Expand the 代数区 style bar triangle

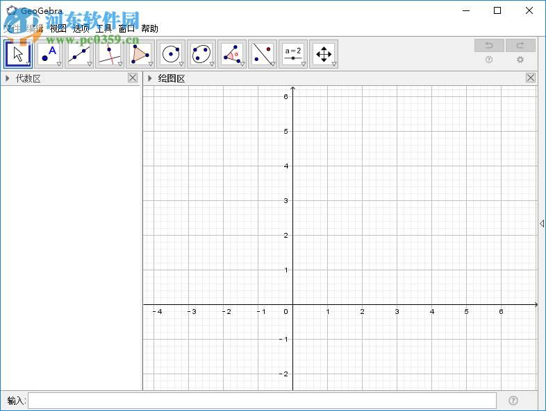[x=8, y=78]
